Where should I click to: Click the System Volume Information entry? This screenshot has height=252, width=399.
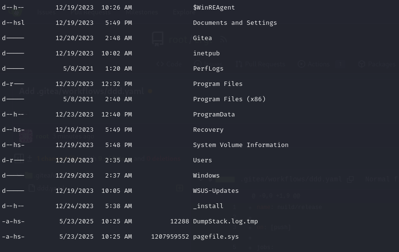[x=240, y=145]
